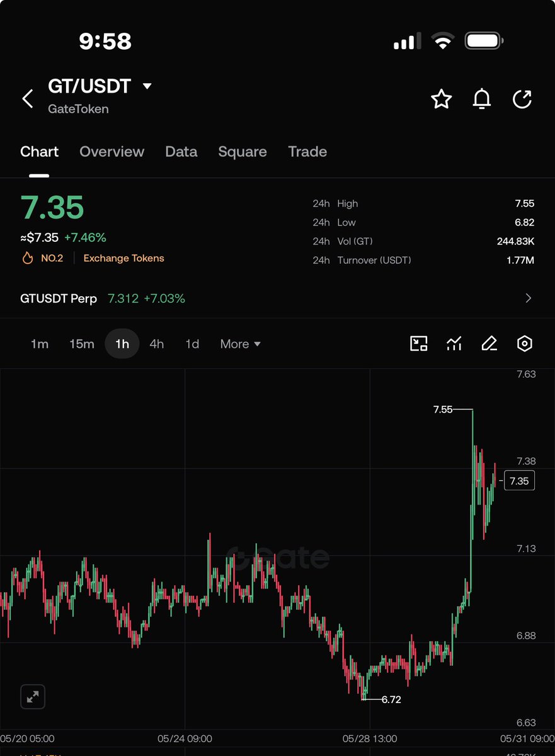This screenshot has width=555, height=756.
Task: Tap the ≈$7.35 dollar estimate text
Action: click(39, 238)
